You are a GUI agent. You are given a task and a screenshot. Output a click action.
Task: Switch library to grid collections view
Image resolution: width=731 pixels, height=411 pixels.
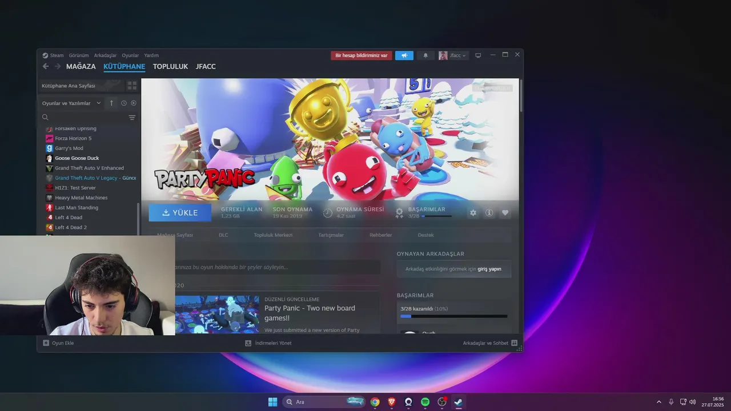tap(132, 86)
